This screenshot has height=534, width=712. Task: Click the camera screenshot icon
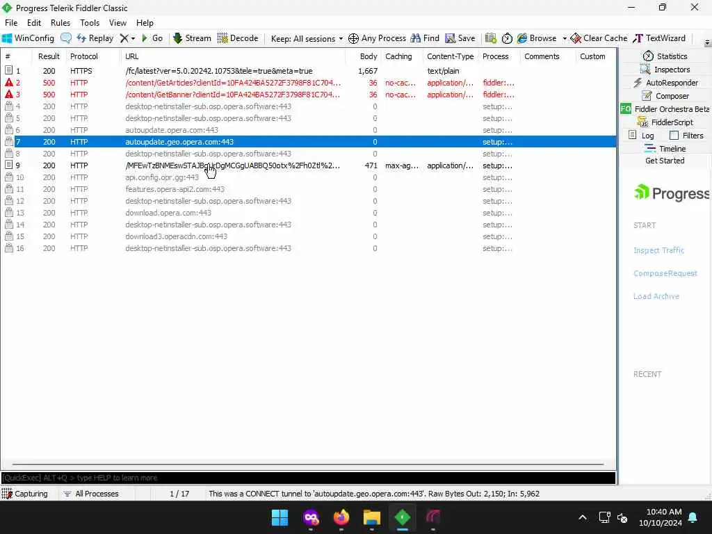tap(490, 39)
